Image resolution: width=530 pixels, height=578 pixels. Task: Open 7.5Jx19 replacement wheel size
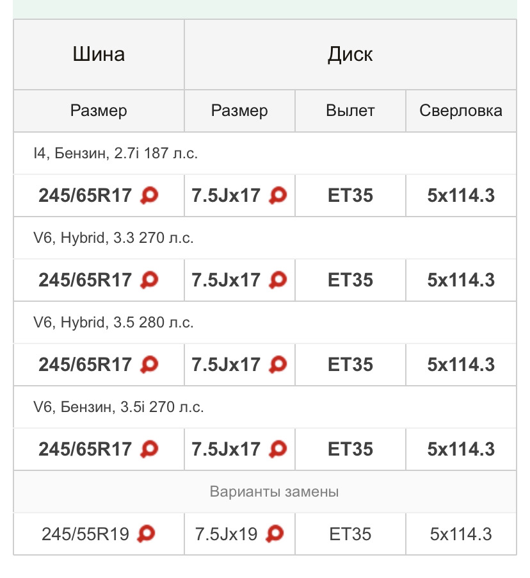(226, 534)
